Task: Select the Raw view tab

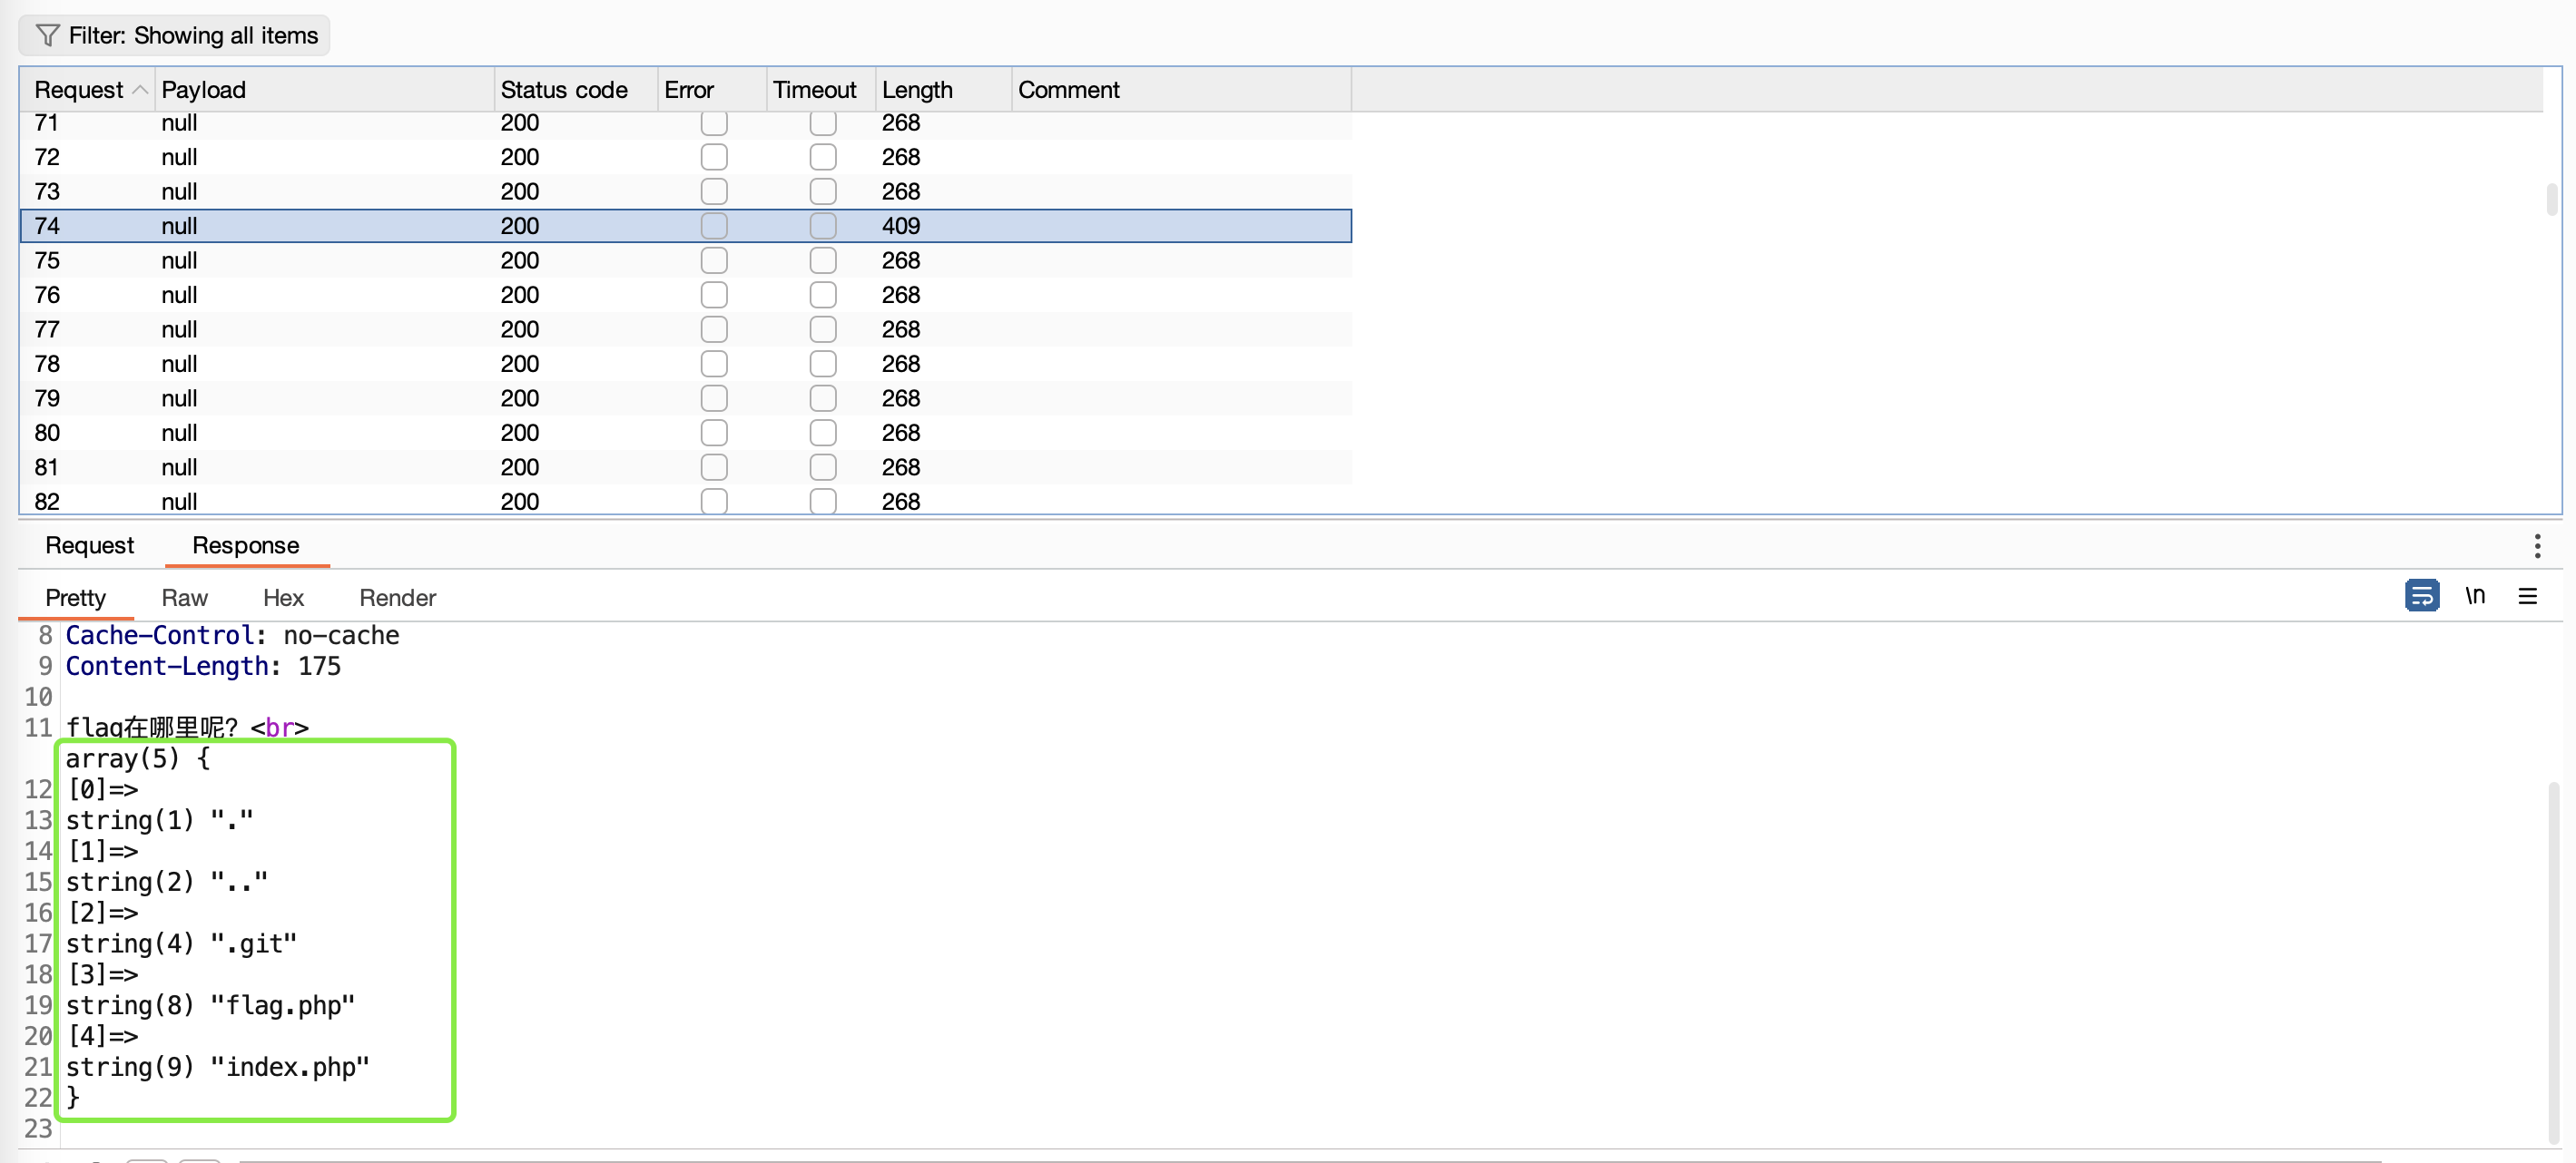Action: [184, 598]
